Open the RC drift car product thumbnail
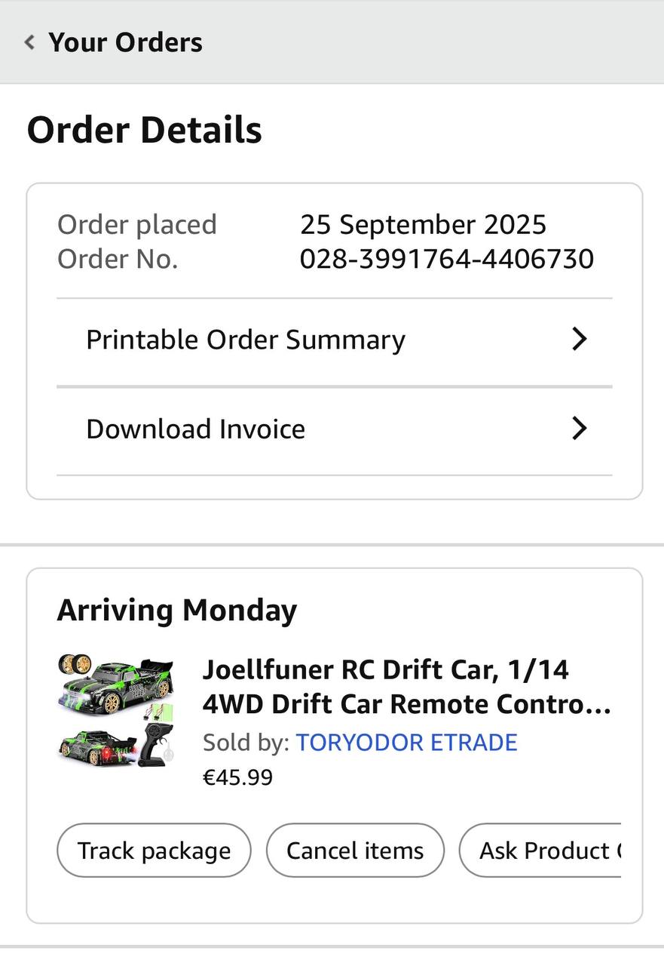Viewport: 664px width, 966px height. [x=116, y=710]
